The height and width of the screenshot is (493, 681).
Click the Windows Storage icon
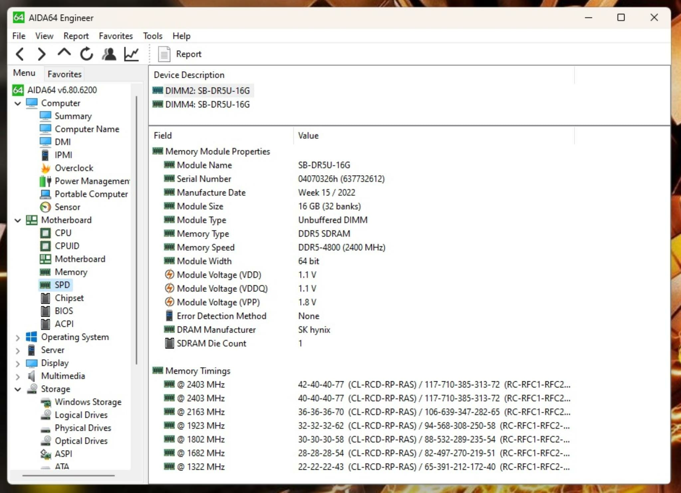click(46, 402)
